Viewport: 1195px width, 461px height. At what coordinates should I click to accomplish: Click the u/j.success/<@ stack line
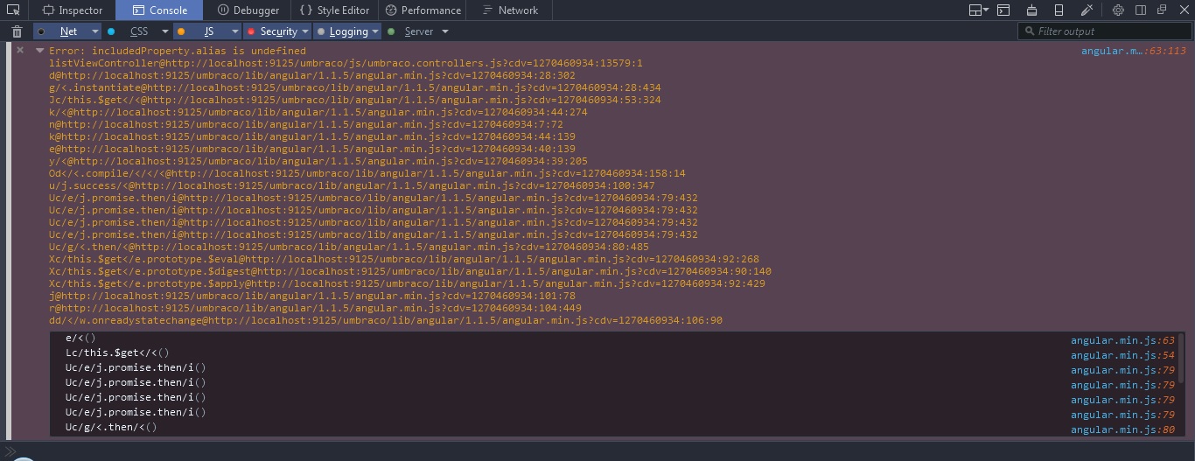click(x=352, y=185)
